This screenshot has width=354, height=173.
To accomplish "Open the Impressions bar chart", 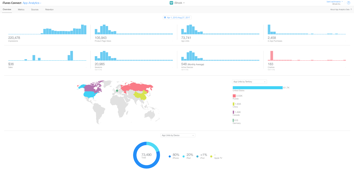I will tap(47, 29).
